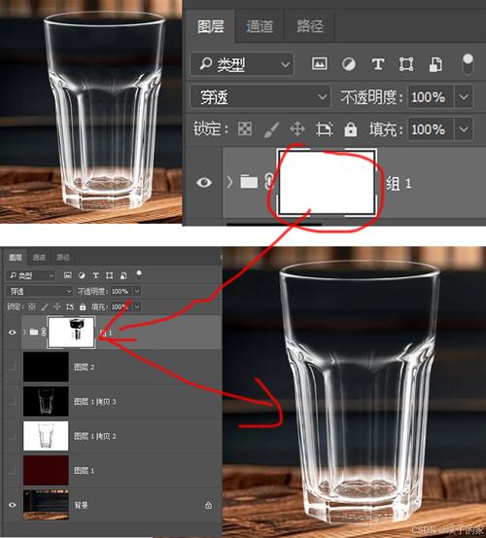Click the 填充 100% field in the enlarged panel

click(x=431, y=129)
